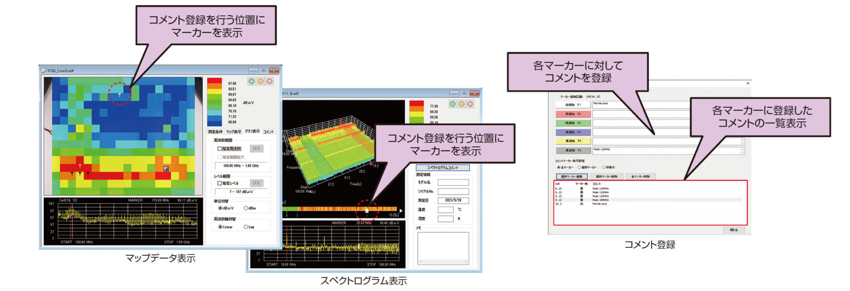Select the list row for cell 10, 3 Ferrite core
The image size is (850, 291).
point(649,204)
